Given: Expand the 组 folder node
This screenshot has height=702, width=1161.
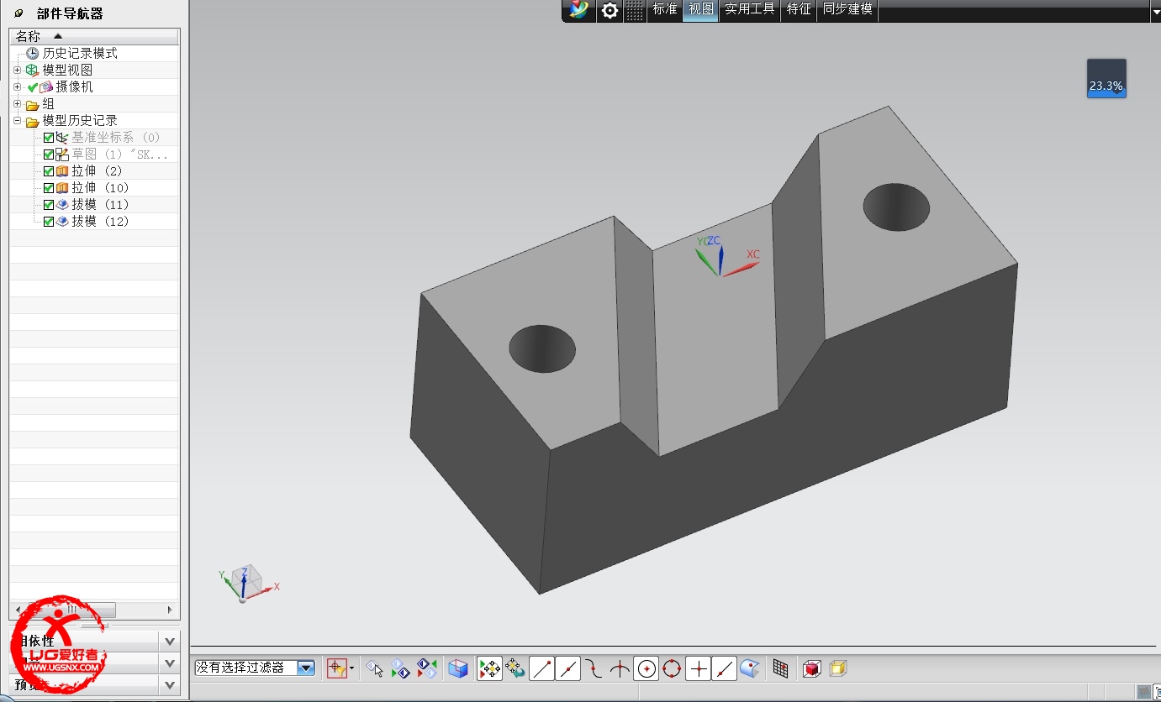Looking at the screenshot, I should coord(17,104).
